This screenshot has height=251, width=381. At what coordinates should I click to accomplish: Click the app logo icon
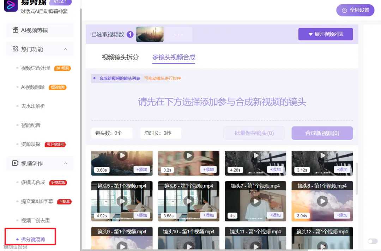tap(11, 5)
